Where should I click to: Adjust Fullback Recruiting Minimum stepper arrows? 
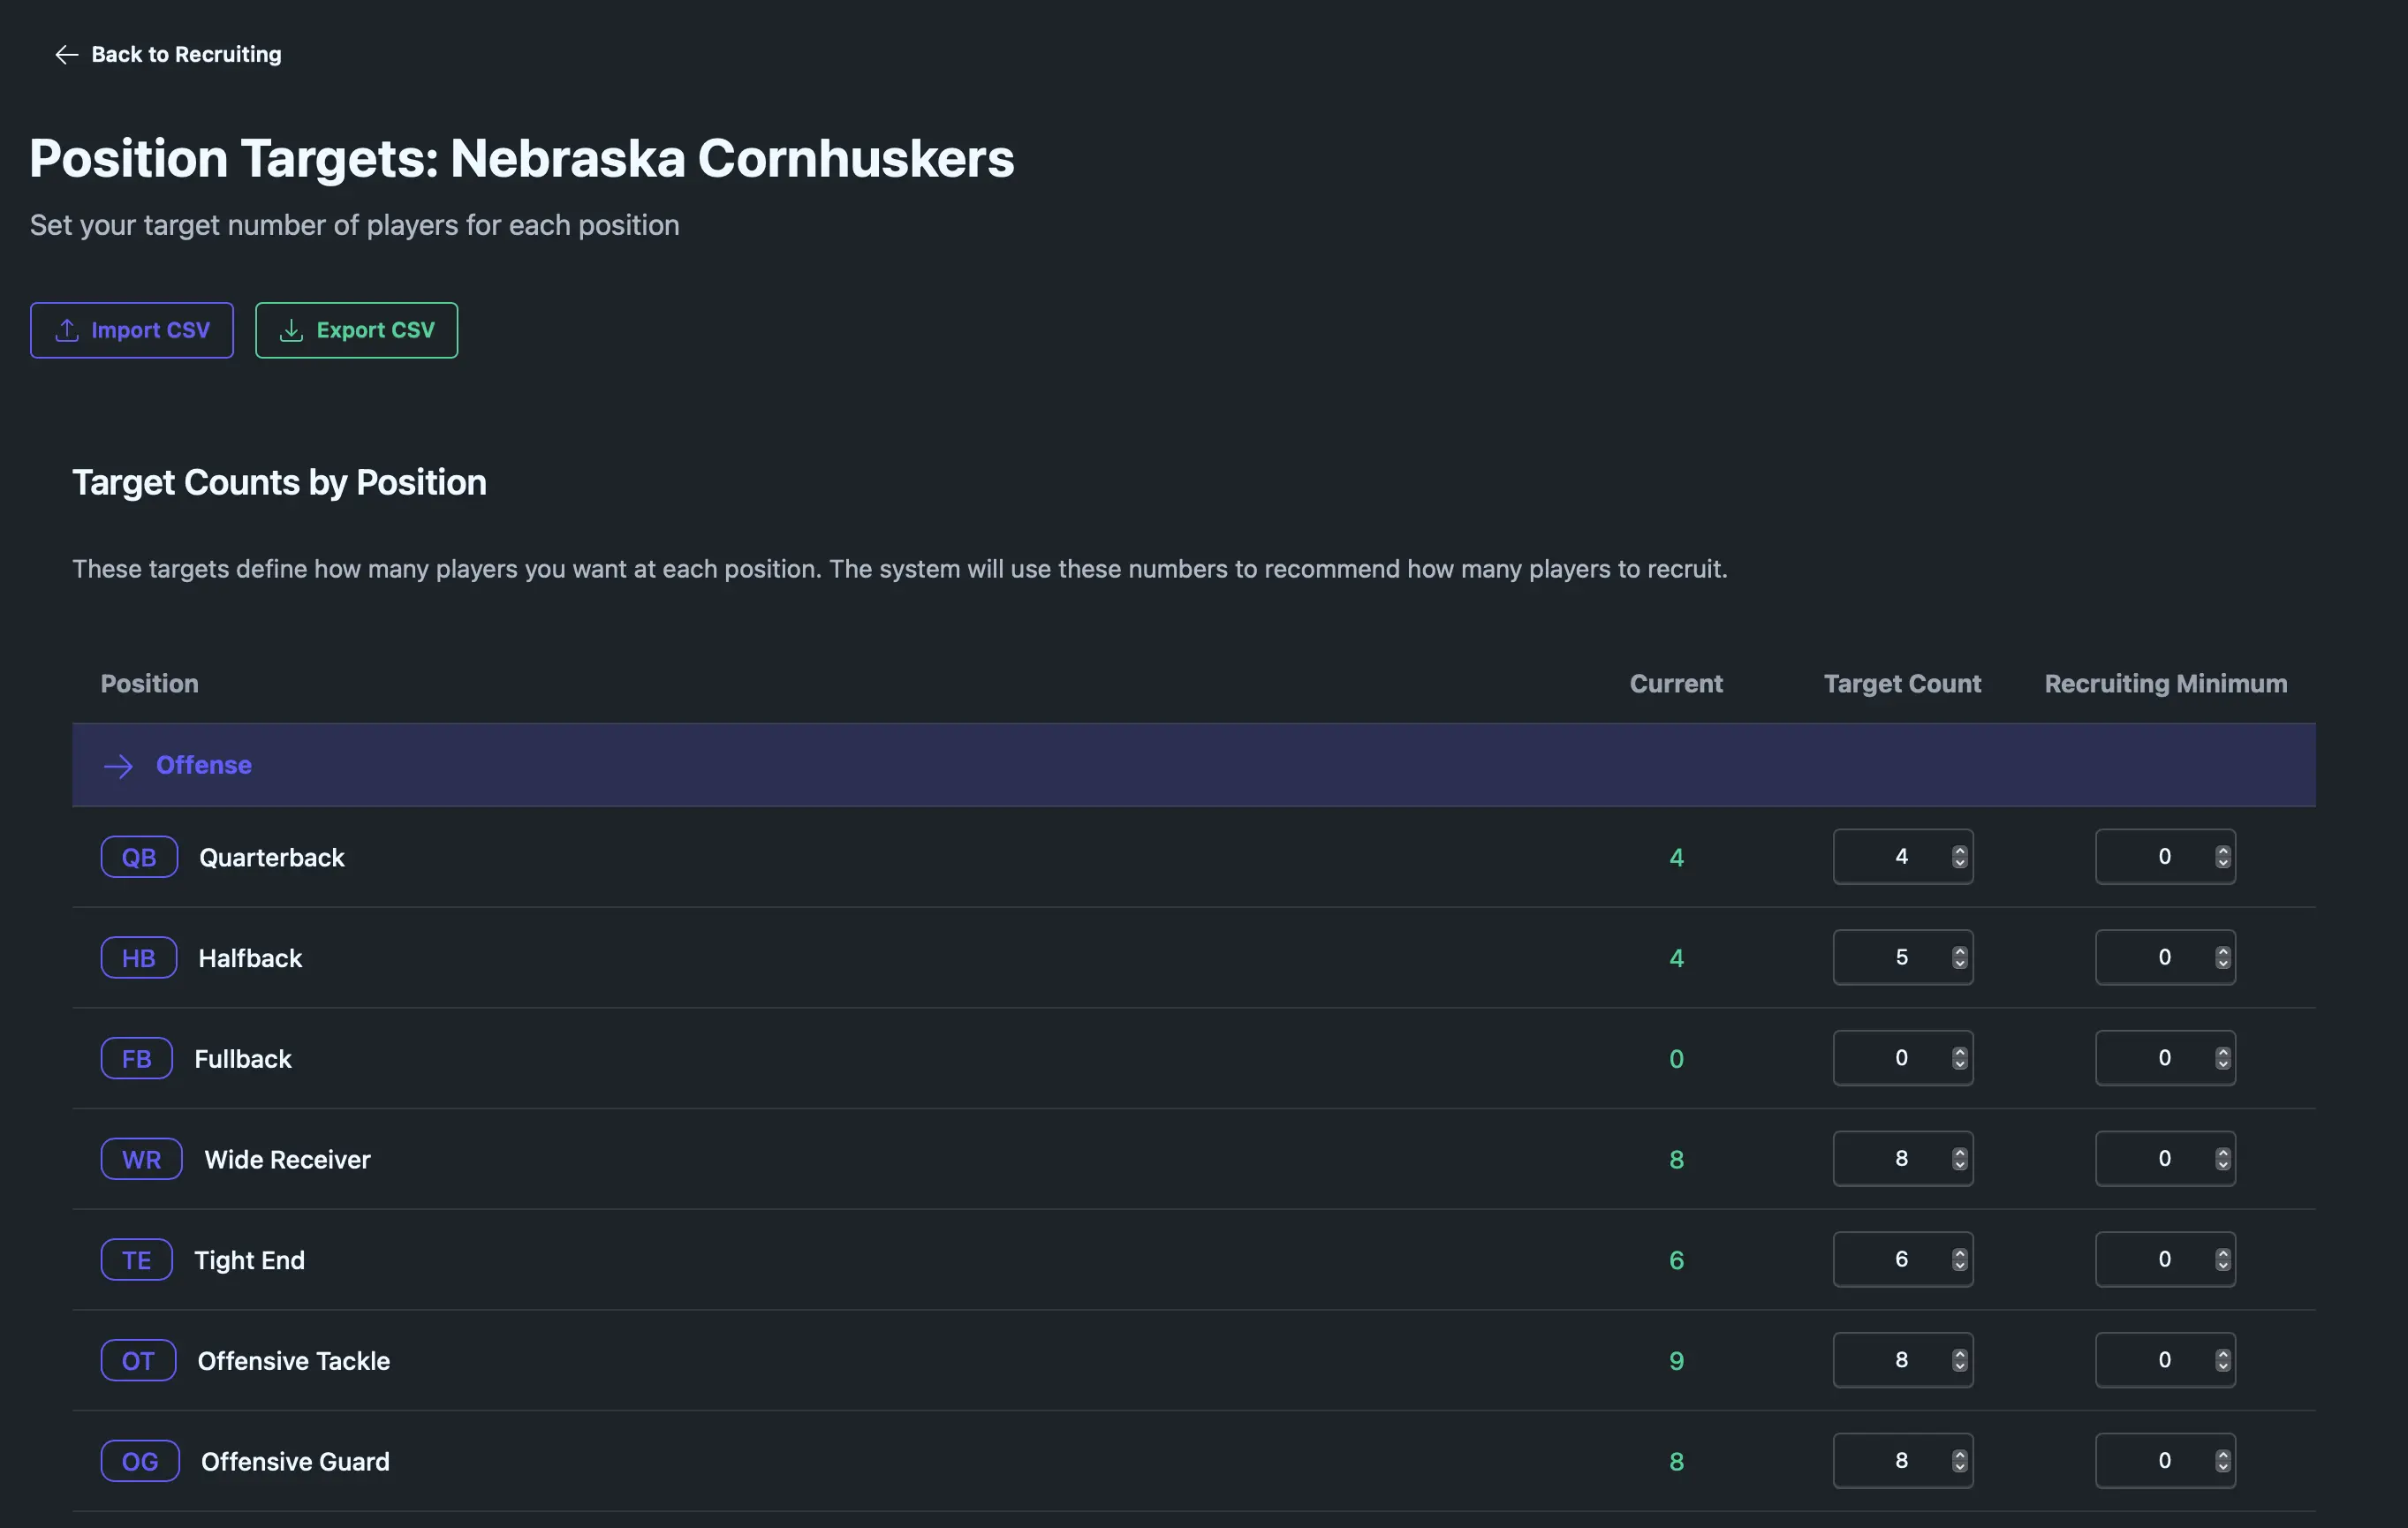pos(2222,1058)
